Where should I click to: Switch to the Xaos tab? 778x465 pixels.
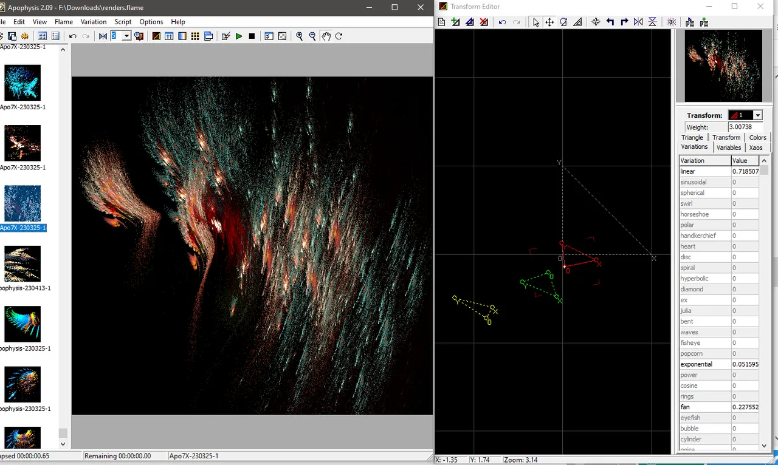[x=756, y=148]
